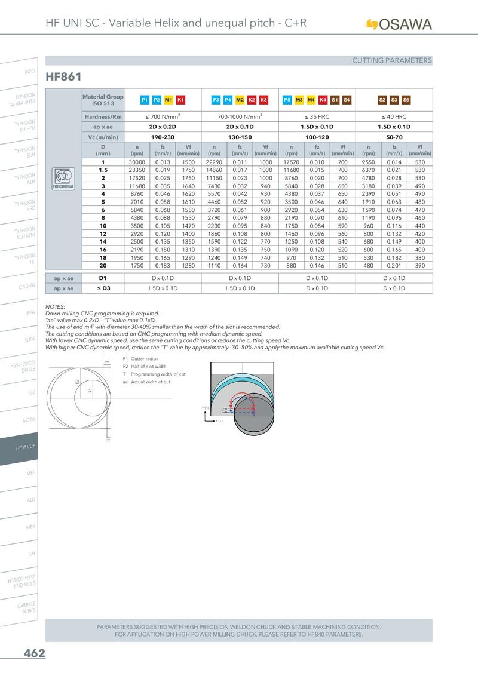Click the HF861 heading

coord(63,77)
